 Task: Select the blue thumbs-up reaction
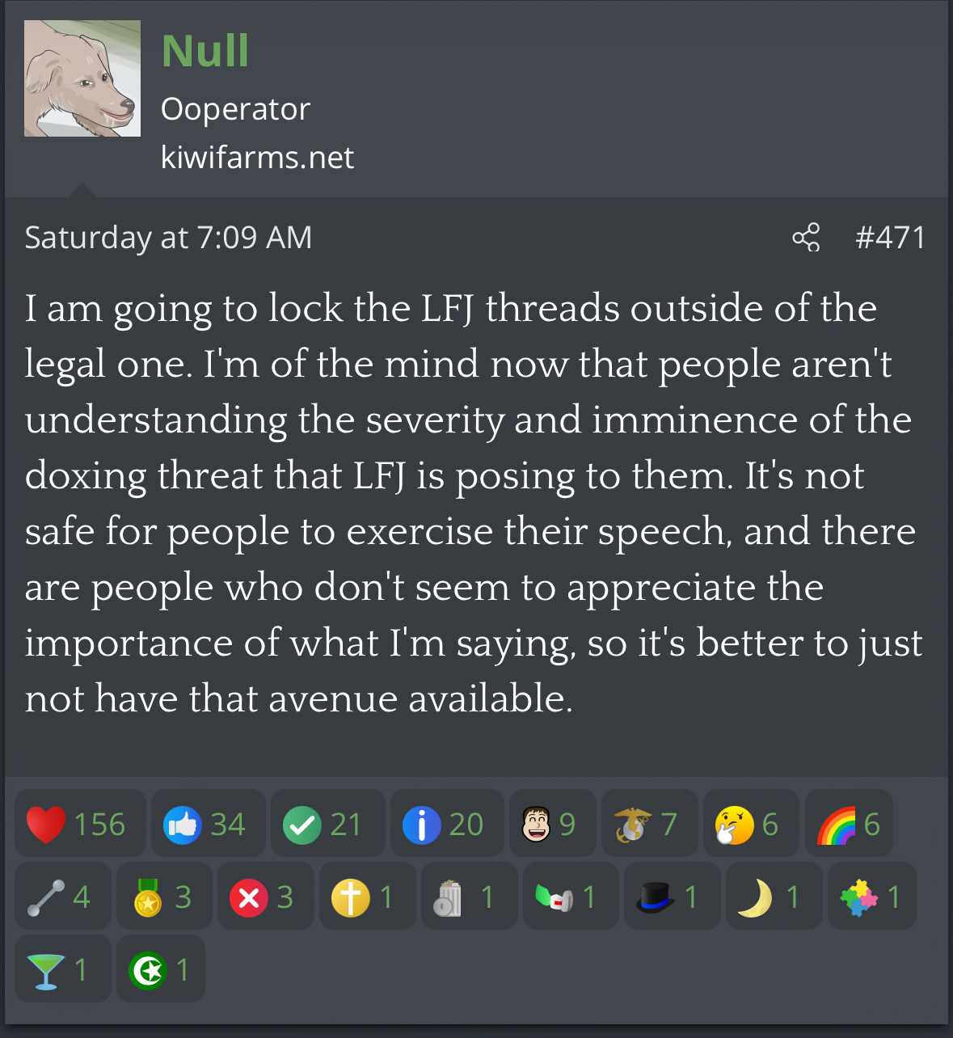(208, 824)
